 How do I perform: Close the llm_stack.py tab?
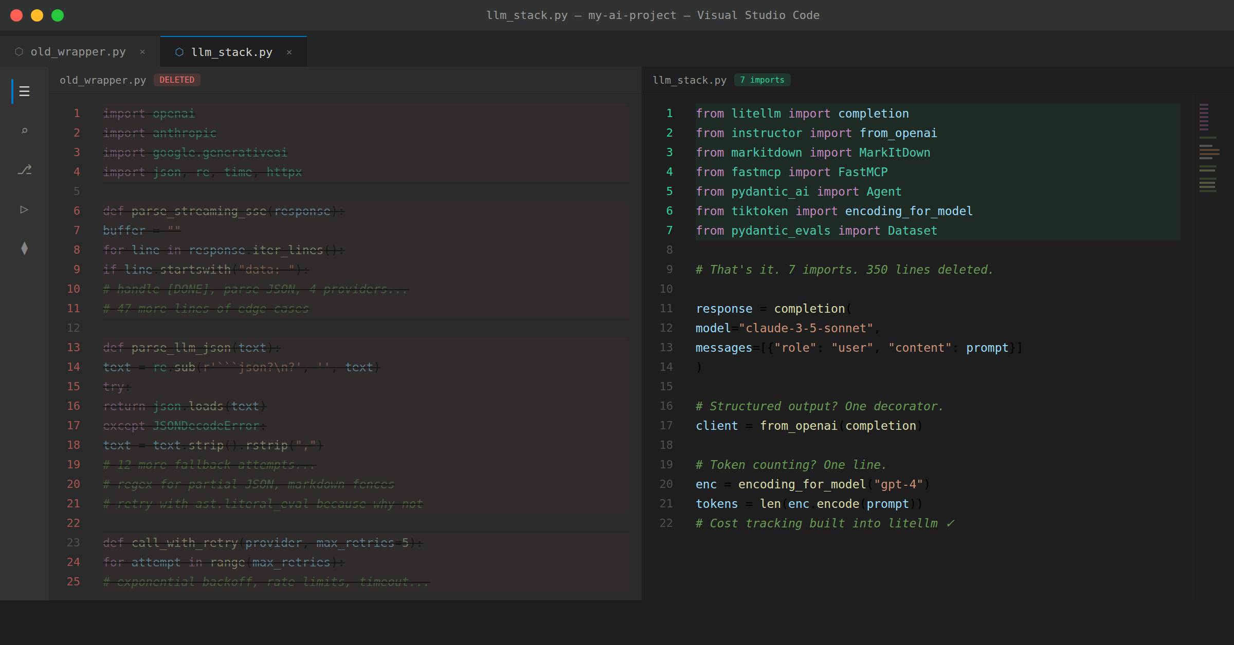point(289,52)
